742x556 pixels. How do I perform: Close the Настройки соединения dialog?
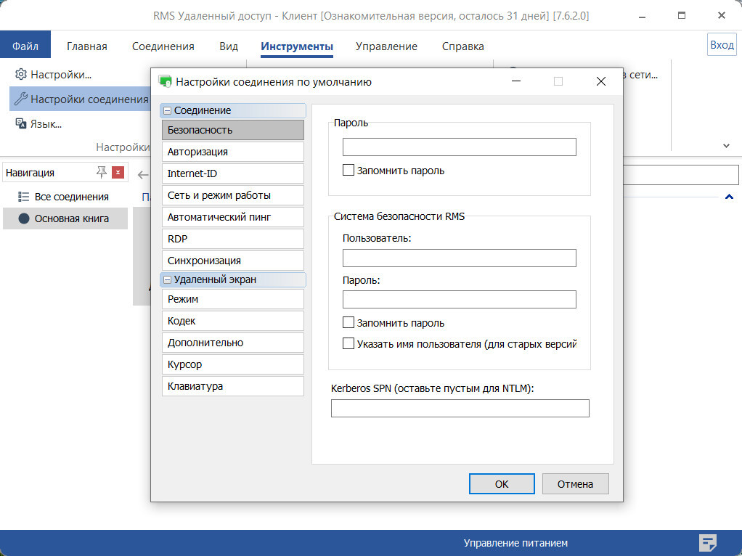point(601,81)
